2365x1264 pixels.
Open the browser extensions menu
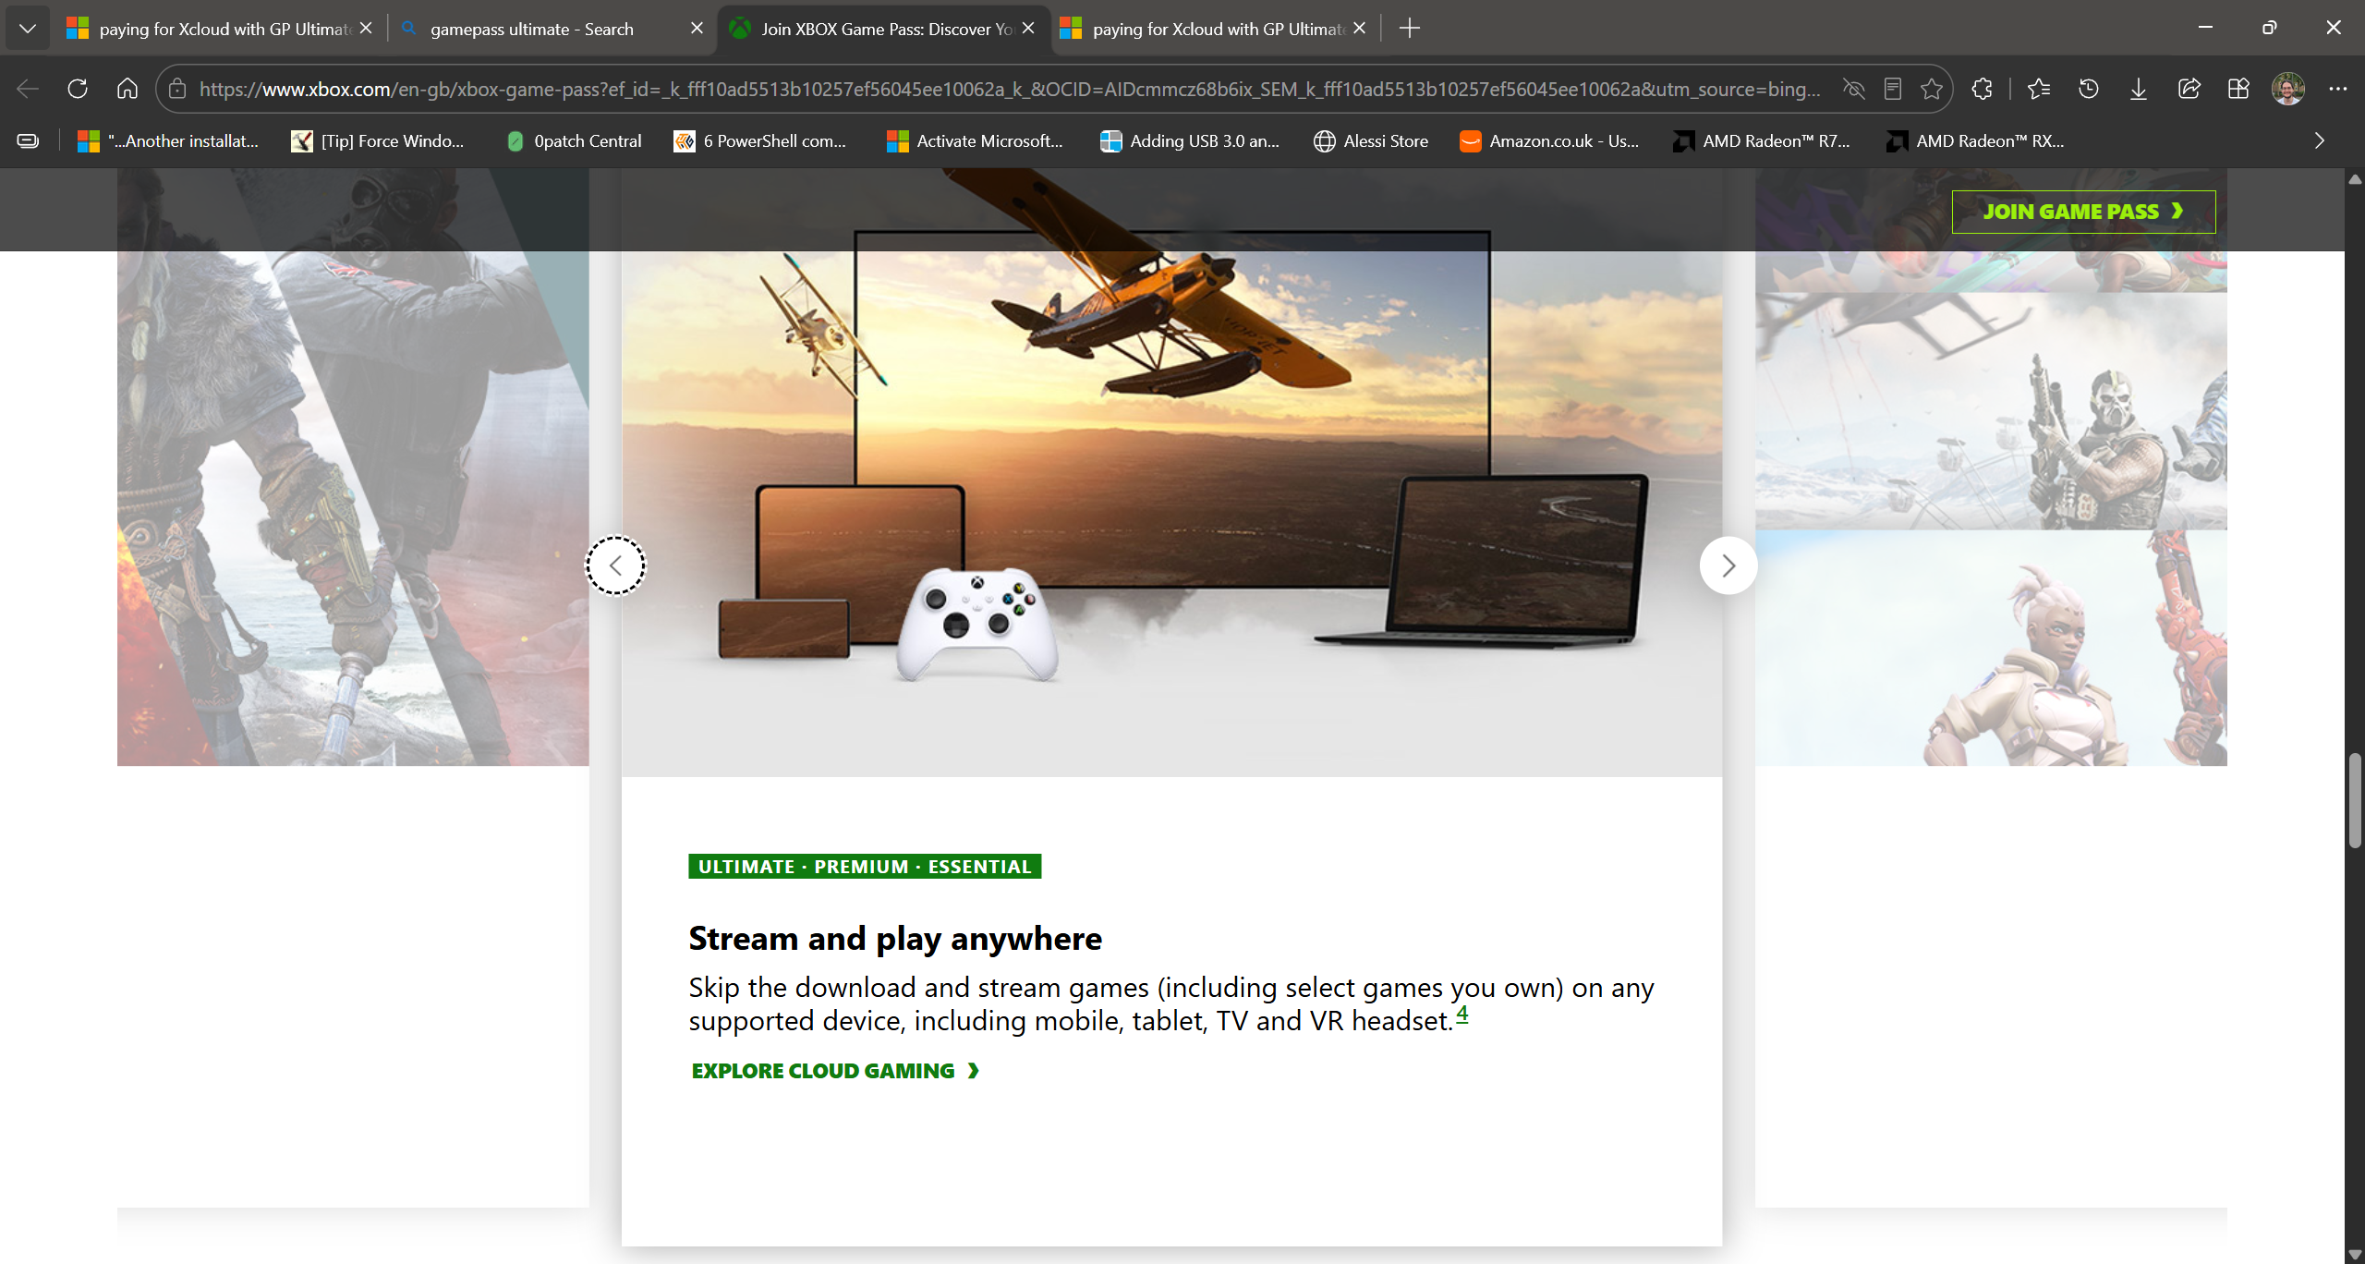pos(1982,89)
